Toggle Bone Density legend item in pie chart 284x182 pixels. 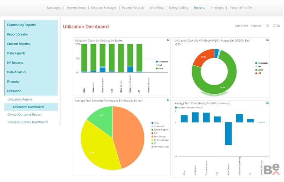158,136
